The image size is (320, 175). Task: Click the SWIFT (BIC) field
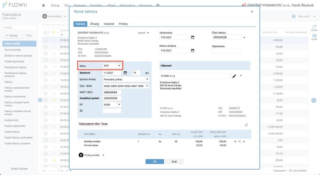coord(112,92)
